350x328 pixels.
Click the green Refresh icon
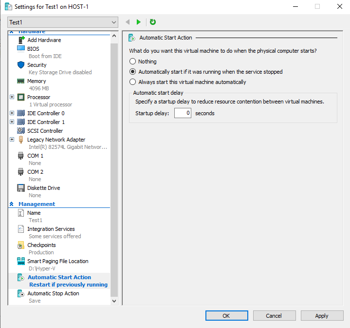click(153, 22)
